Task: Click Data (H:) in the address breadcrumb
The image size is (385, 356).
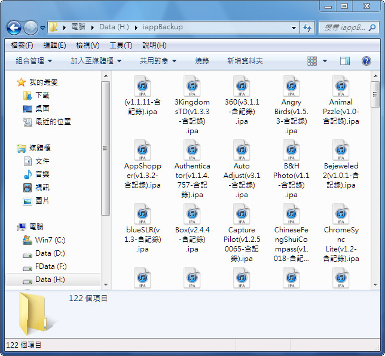Action: (114, 27)
